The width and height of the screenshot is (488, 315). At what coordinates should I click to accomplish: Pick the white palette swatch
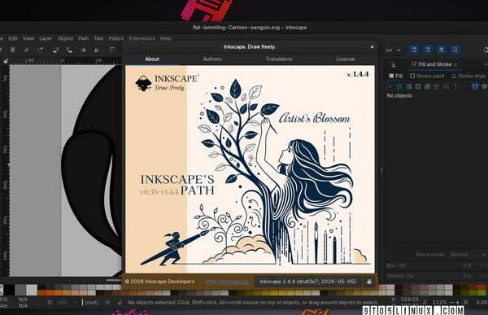[32, 290]
